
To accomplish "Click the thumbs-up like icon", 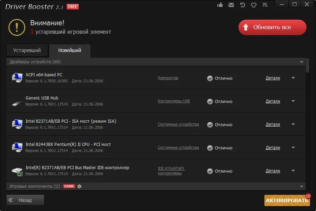I will [220, 5].
